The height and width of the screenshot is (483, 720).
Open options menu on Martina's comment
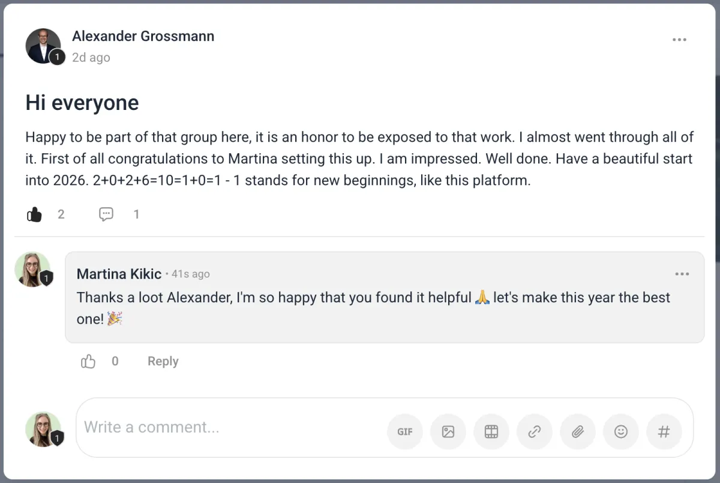682,274
